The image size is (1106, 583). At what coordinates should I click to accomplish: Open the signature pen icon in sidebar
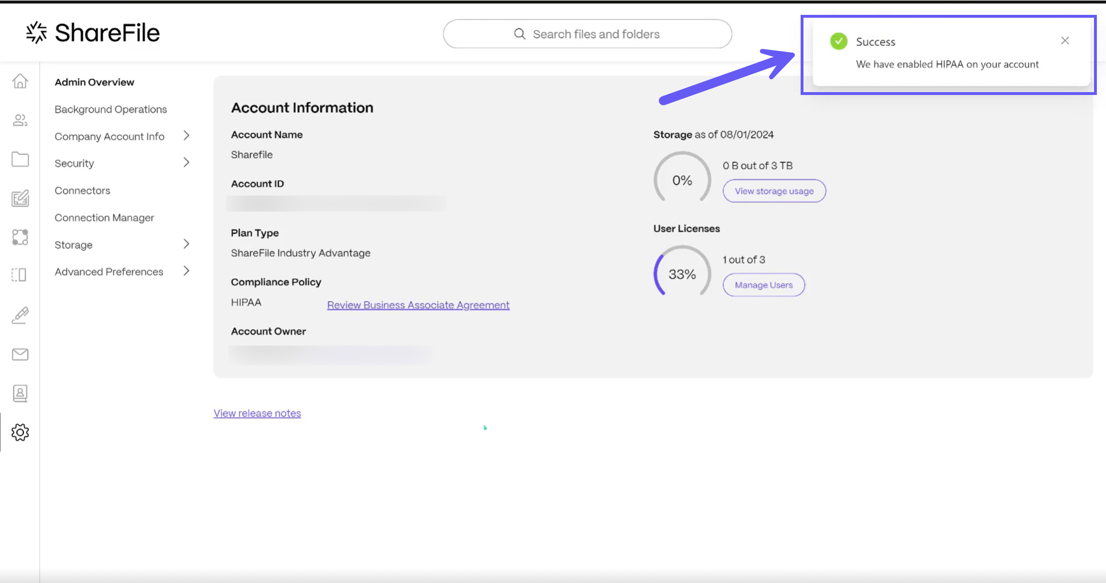pyautogui.click(x=20, y=315)
